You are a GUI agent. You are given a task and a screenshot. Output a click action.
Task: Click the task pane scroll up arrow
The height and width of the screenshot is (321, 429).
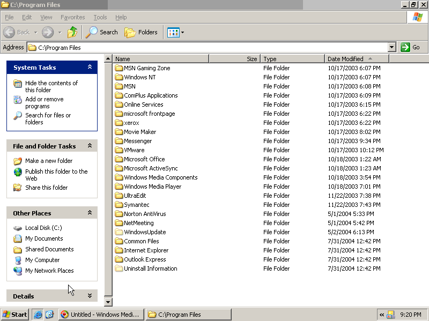pos(108,58)
